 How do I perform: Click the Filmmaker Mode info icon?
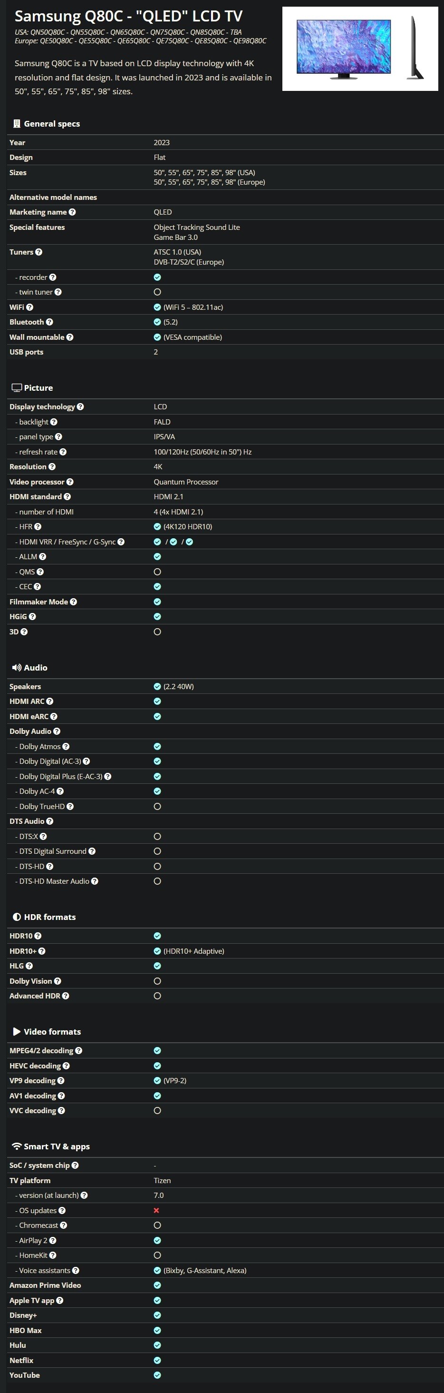[74, 602]
